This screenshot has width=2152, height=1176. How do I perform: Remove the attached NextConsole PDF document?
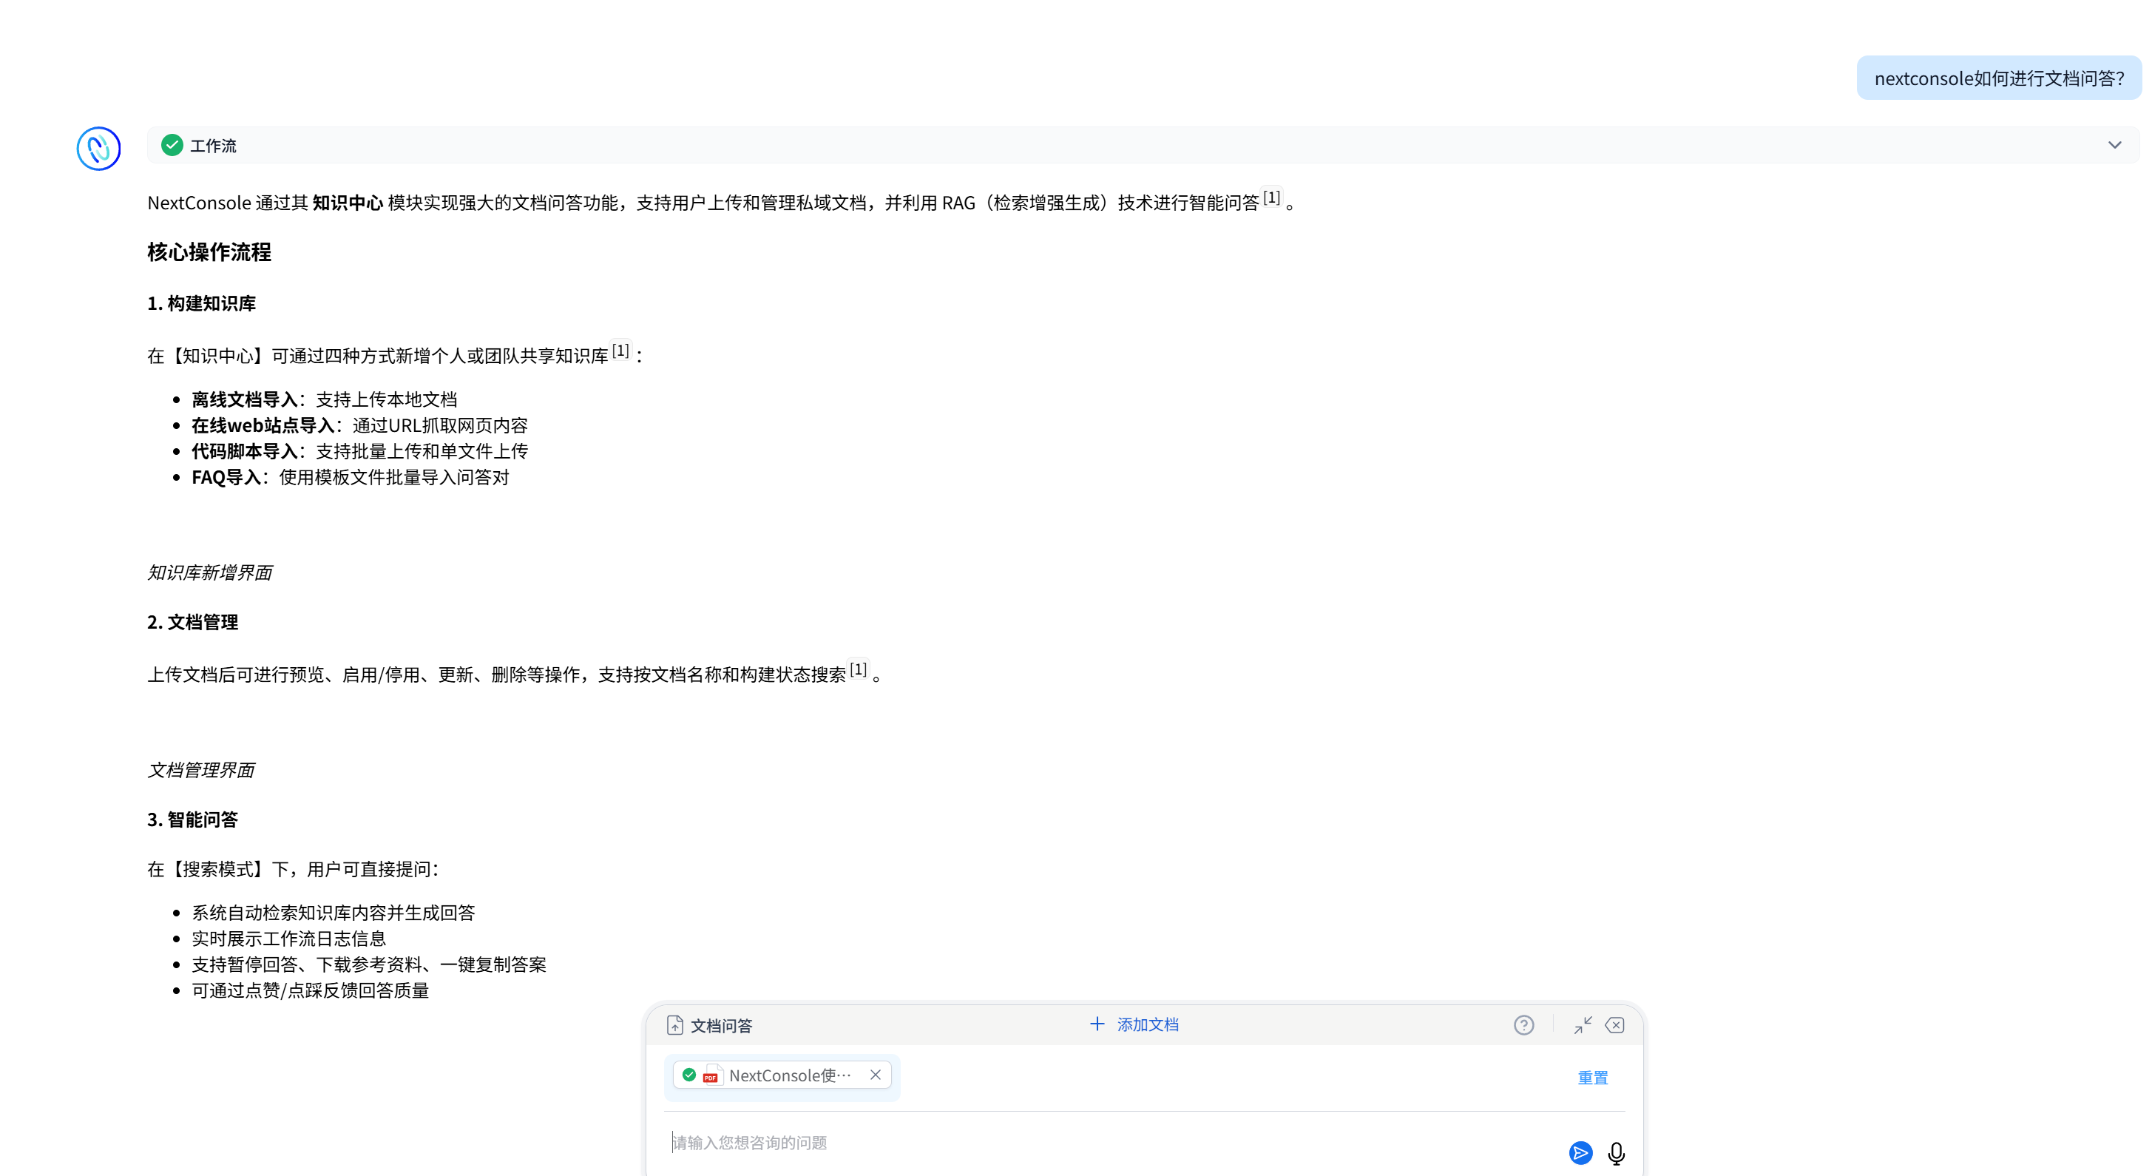(875, 1075)
